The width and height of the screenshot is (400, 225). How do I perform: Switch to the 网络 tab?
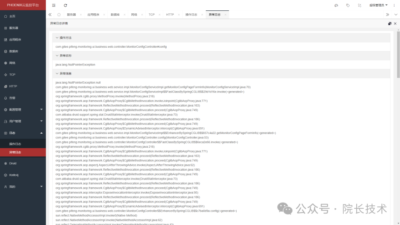pos(134,14)
